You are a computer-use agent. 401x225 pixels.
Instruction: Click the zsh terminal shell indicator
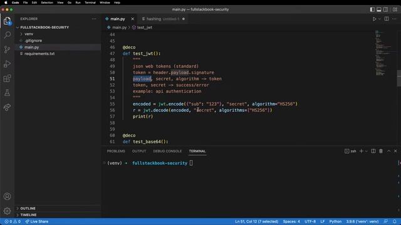tap(350, 151)
